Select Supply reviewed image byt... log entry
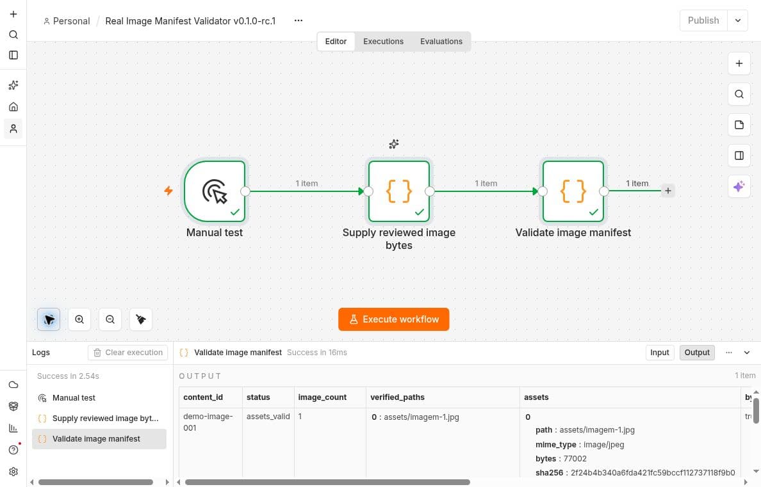This screenshot has width=761, height=487. click(99, 418)
